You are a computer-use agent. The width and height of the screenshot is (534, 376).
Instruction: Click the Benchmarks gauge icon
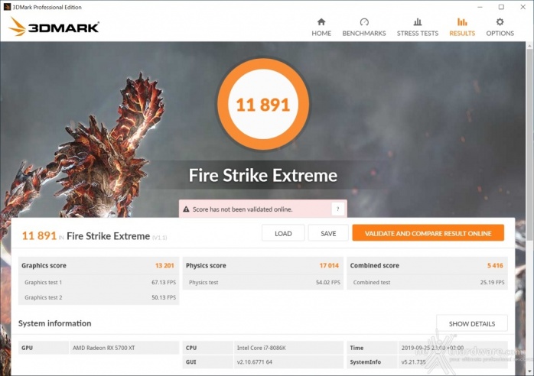364,22
